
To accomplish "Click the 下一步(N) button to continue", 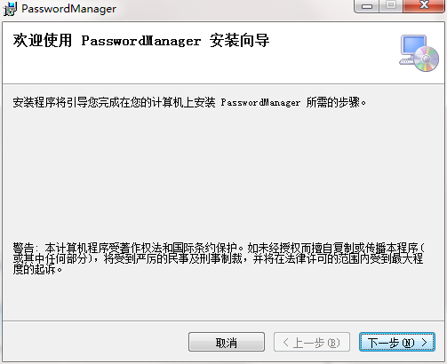I will (x=397, y=342).
